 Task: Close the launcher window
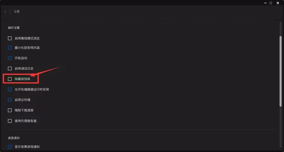pos(278,3)
